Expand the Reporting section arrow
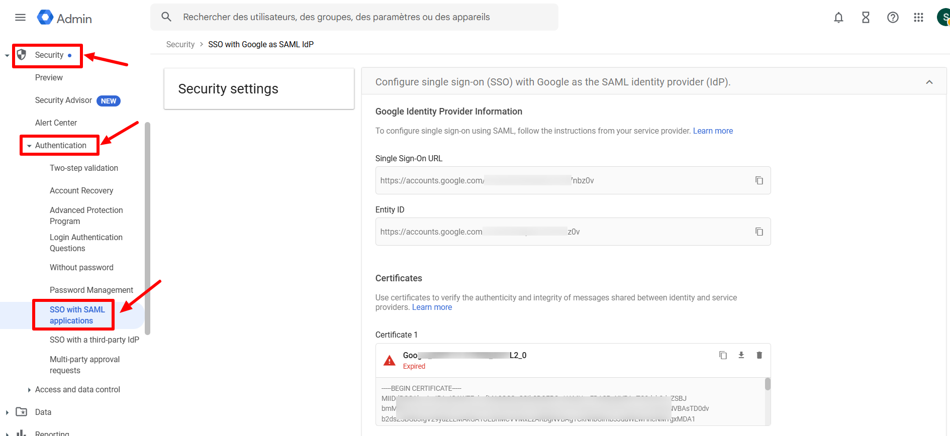This screenshot has width=950, height=436. coord(7,433)
